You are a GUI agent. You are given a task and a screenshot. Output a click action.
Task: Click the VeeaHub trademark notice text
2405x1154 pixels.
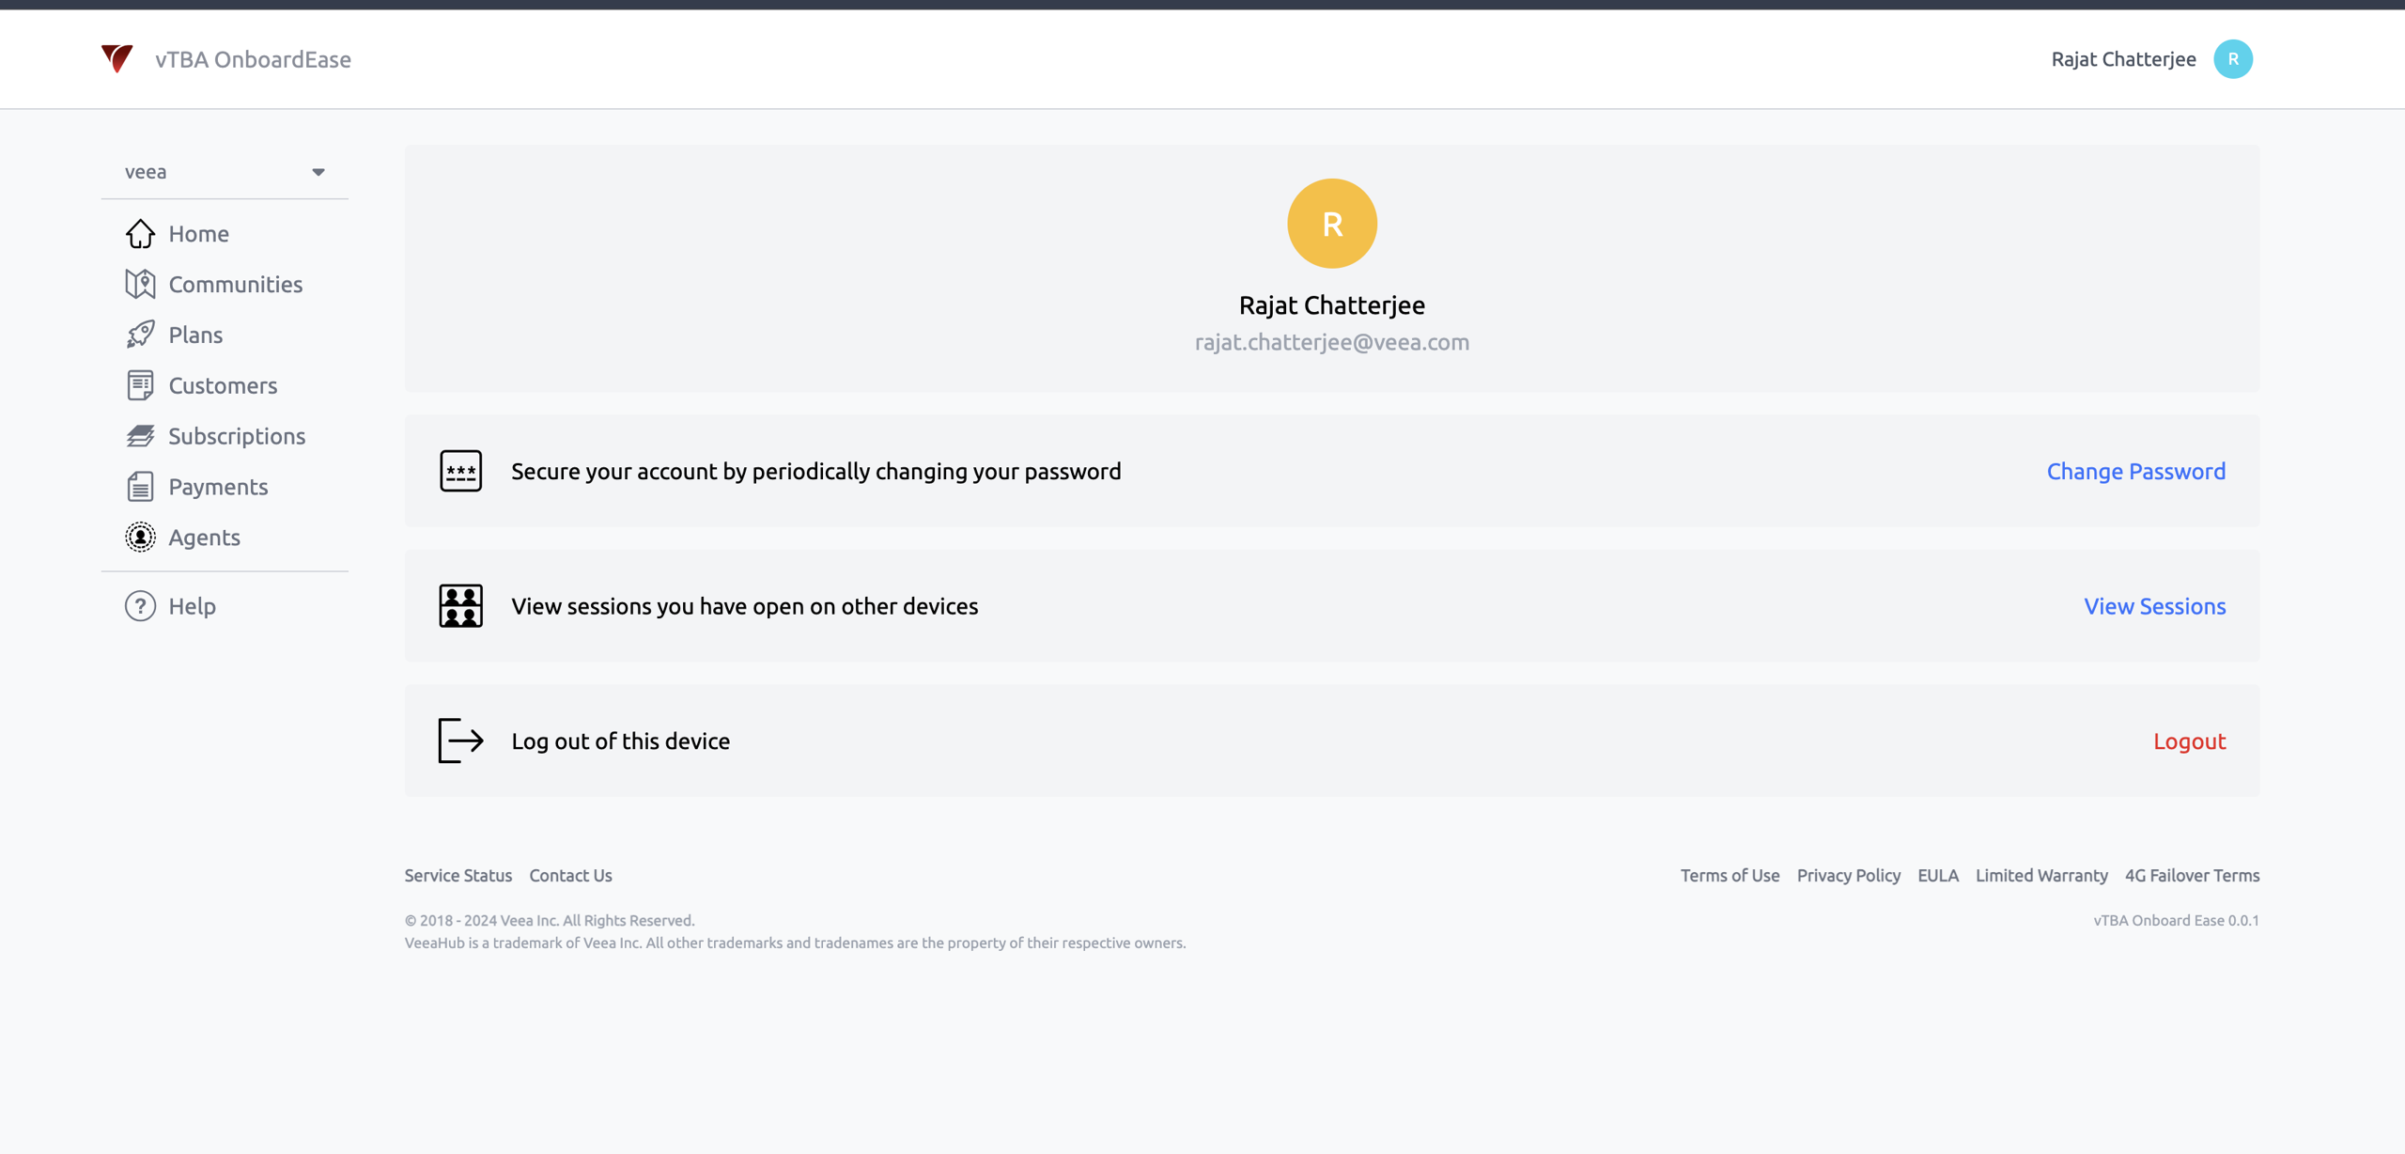795,943
